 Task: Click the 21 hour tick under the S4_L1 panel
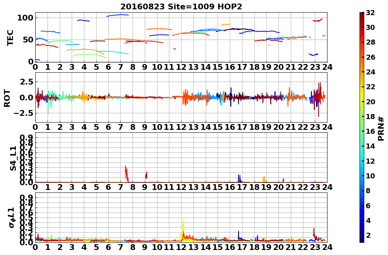[291, 187]
